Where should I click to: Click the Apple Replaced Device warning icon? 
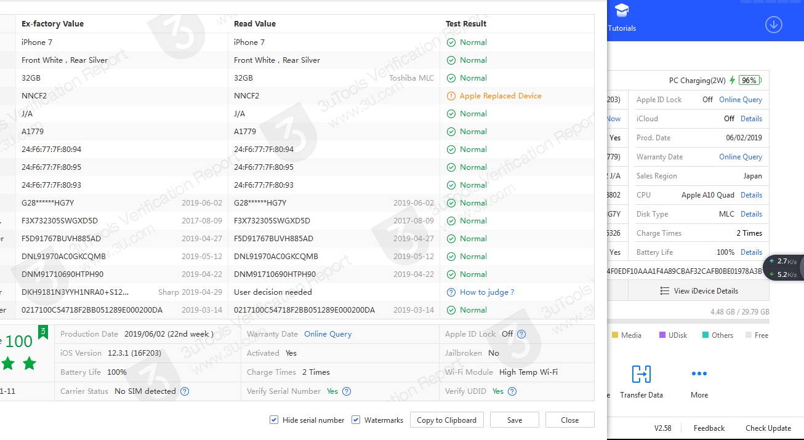451,96
